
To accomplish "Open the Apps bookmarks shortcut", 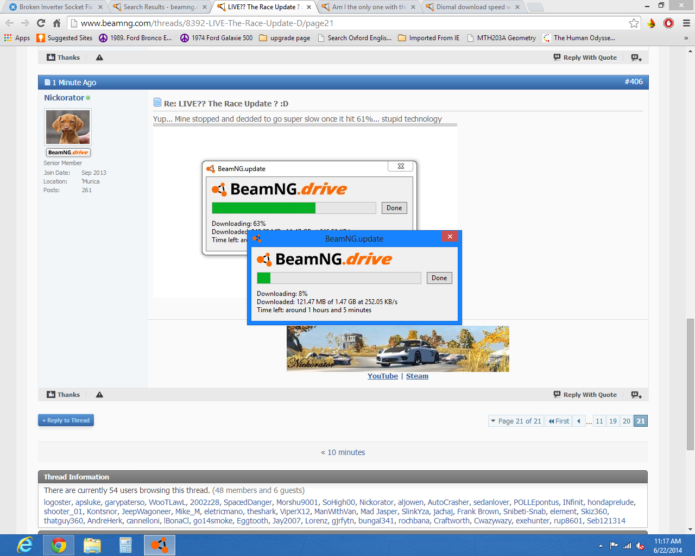I will 17,38.
